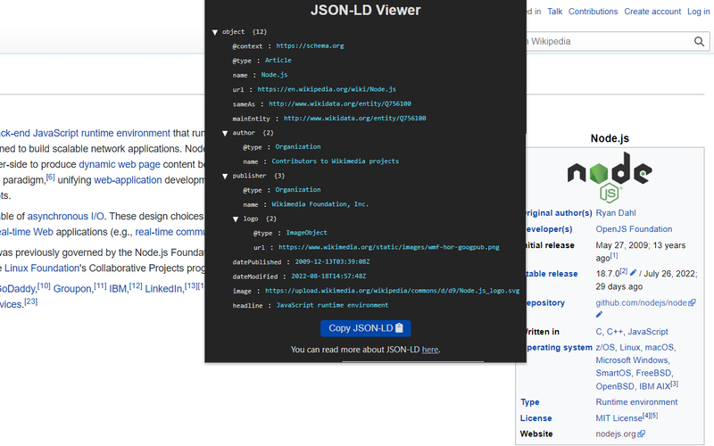Open the MIT License link
The image size is (714, 446).
pos(619,418)
